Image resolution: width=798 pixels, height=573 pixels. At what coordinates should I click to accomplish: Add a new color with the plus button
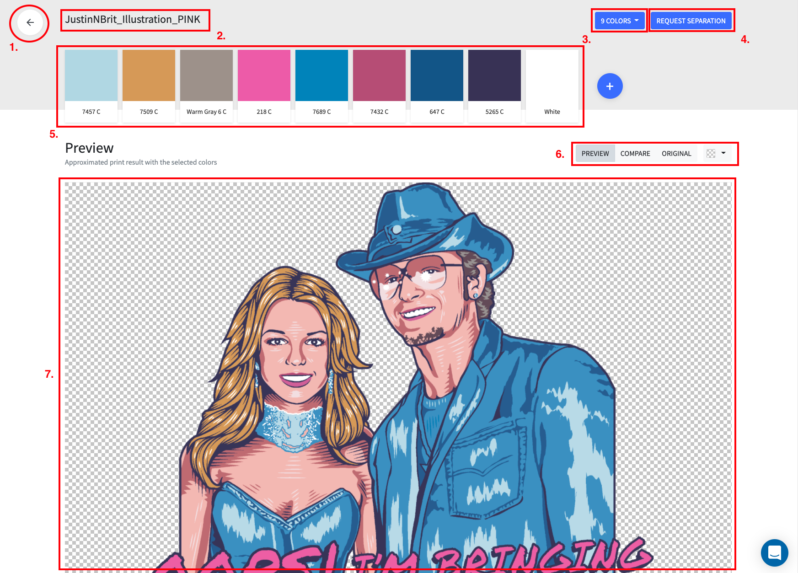pyautogui.click(x=610, y=86)
